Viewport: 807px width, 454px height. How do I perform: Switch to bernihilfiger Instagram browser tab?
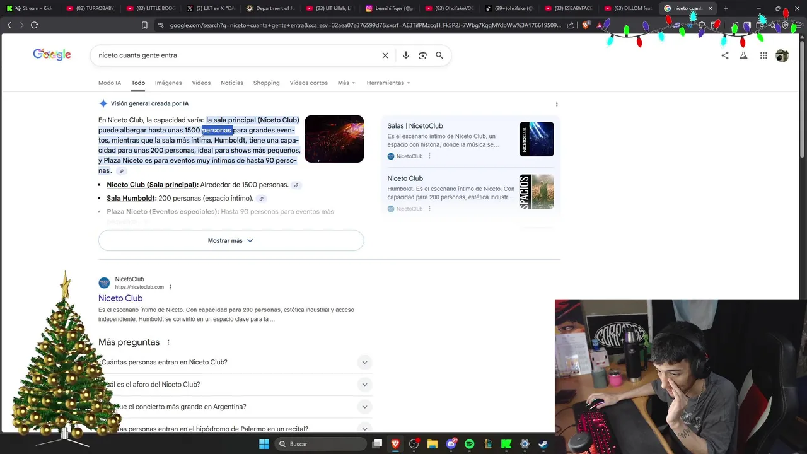pyautogui.click(x=389, y=8)
